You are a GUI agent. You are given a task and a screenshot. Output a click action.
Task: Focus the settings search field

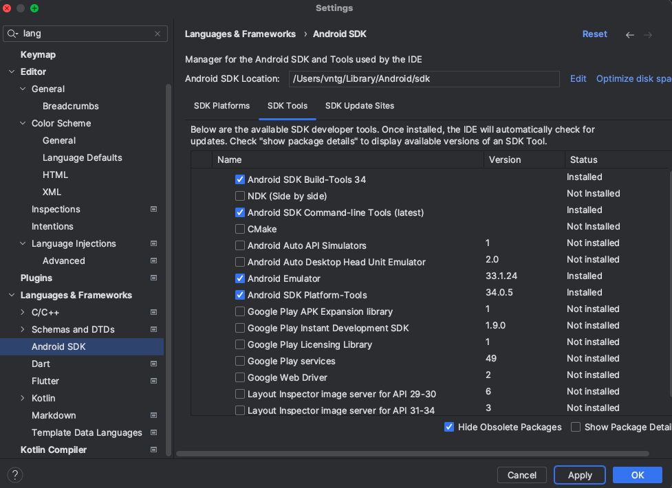coord(86,34)
